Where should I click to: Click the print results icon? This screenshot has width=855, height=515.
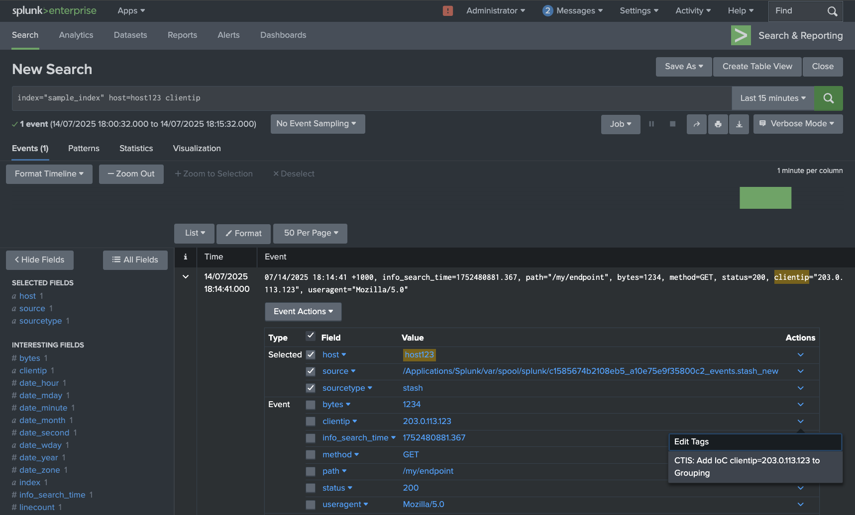click(718, 124)
